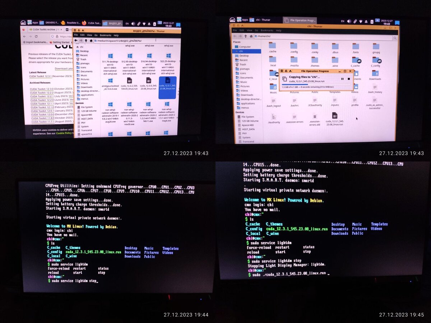Open Help menu in chi Thunar window
This screenshot has width=431, height=323.
tap(278, 31)
